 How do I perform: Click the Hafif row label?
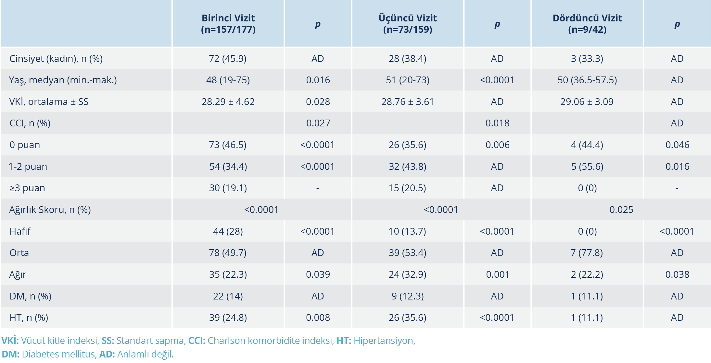(x=20, y=231)
